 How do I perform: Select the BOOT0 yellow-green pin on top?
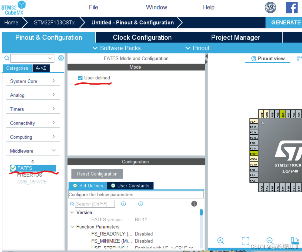[283, 114]
